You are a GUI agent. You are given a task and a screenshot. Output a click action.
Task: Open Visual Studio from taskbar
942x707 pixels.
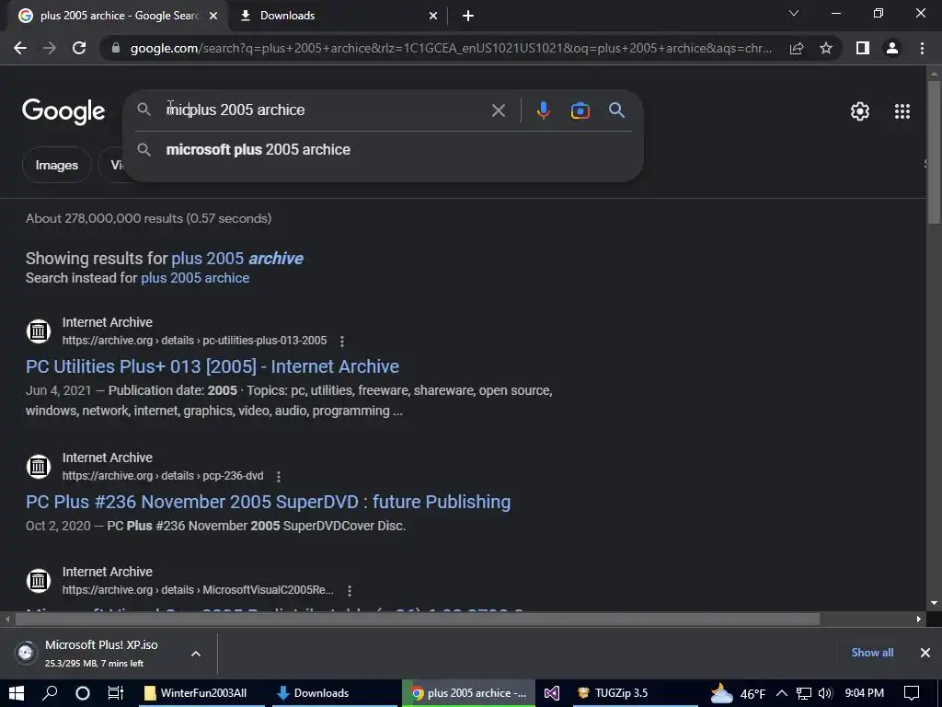coord(552,693)
